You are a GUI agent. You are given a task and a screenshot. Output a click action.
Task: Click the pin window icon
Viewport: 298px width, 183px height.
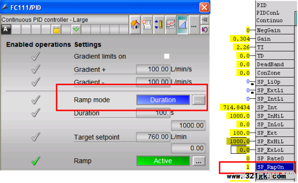[x=205, y=20]
